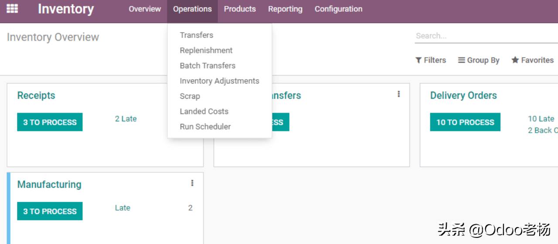Open the Products top menu
This screenshot has width=558, height=244.
[x=240, y=9]
